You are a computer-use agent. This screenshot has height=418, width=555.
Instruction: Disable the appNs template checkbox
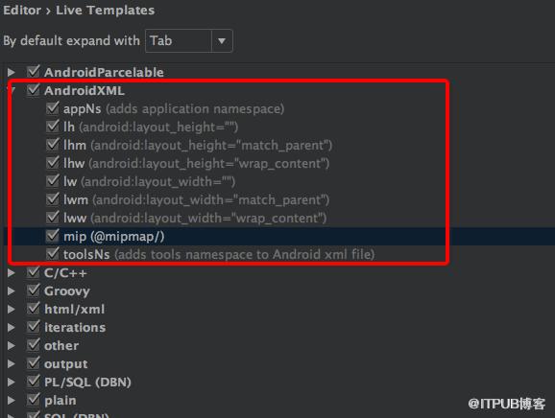(x=53, y=108)
